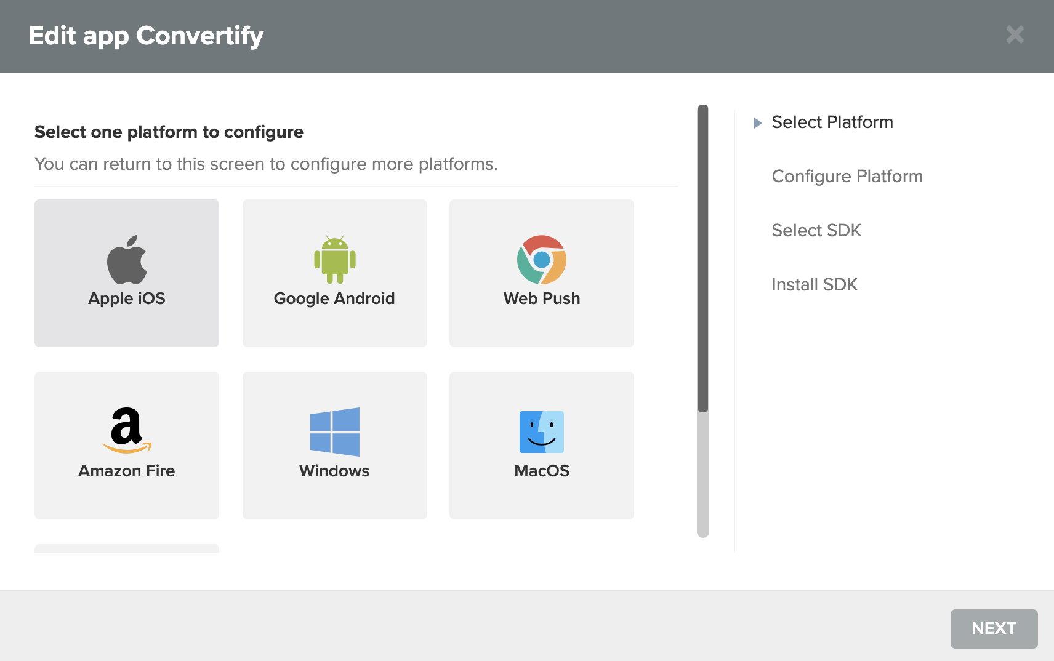1054x661 pixels.
Task: Click the Windows label text
Action: click(334, 471)
